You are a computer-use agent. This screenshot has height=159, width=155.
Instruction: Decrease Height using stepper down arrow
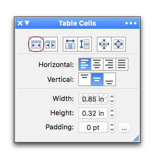[112, 115]
